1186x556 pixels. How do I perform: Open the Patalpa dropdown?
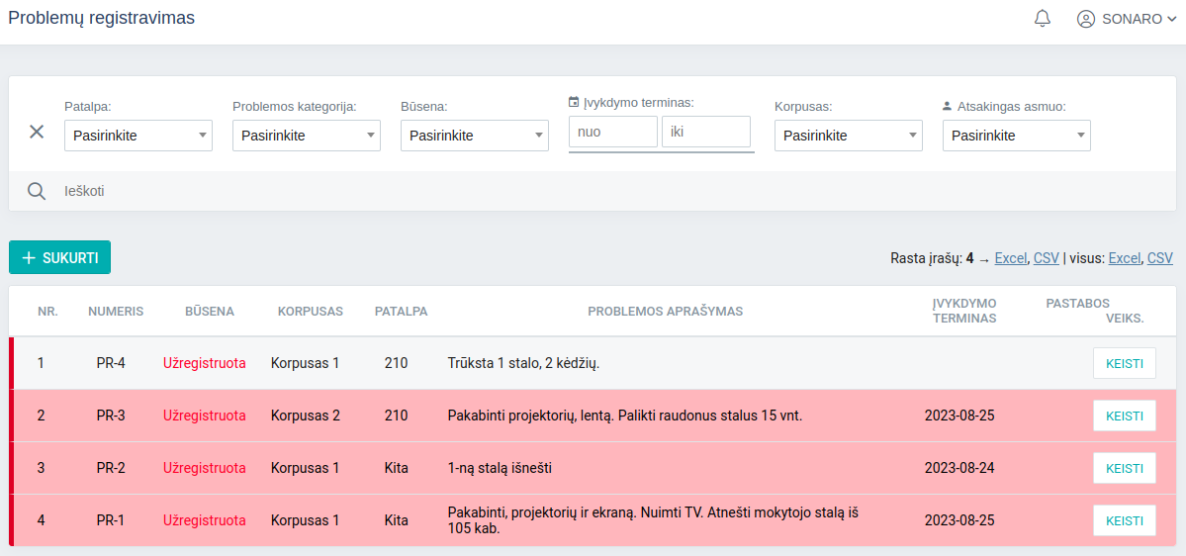tap(138, 136)
